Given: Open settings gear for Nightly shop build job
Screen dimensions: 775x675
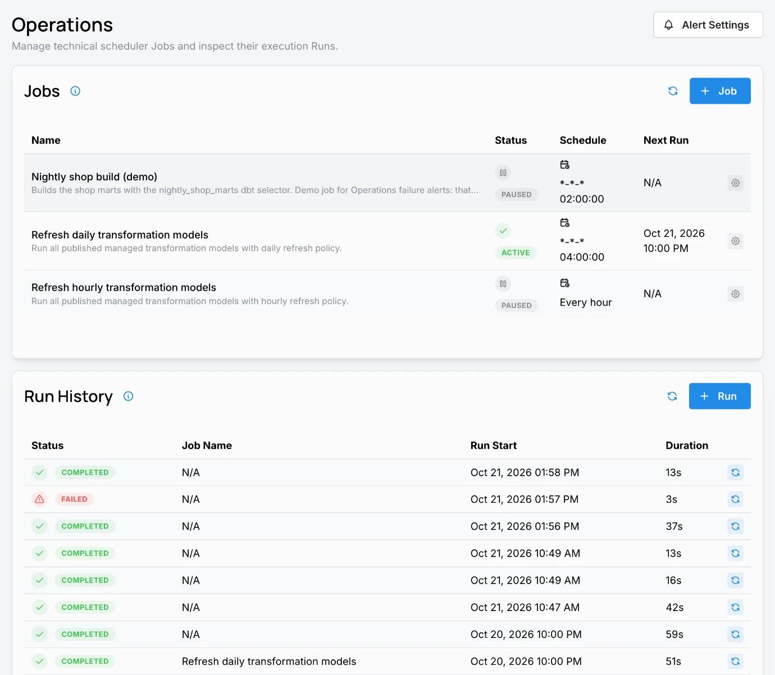Looking at the screenshot, I should click(x=735, y=183).
